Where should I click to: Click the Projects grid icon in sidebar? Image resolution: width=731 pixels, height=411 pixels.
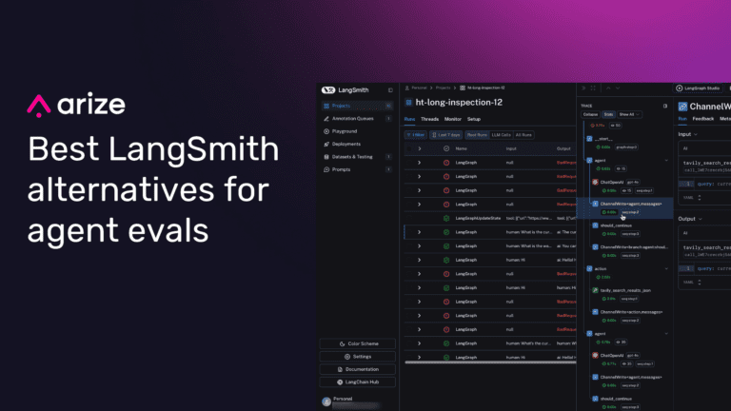coord(326,106)
